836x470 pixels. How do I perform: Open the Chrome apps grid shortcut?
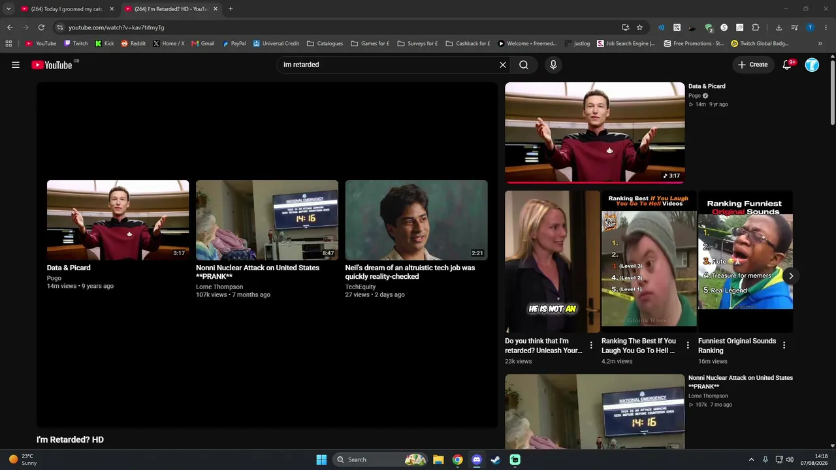(8, 44)
